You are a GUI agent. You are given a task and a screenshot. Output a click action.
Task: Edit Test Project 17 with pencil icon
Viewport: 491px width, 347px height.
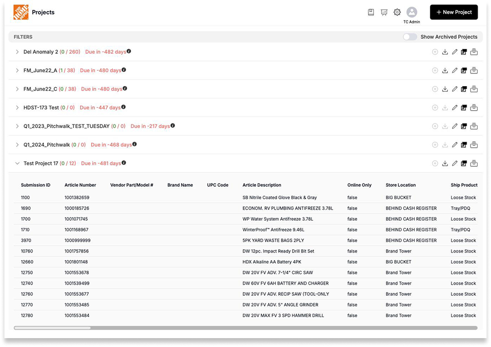pyautogui.click(x=455, y=163)
